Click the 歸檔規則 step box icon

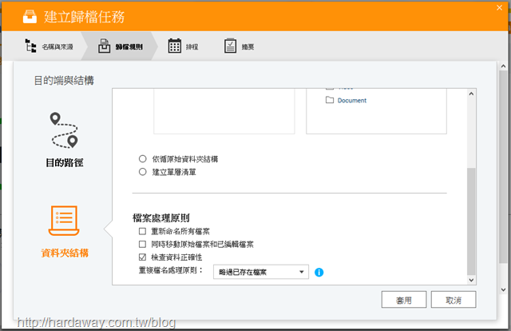click(105, 46)
